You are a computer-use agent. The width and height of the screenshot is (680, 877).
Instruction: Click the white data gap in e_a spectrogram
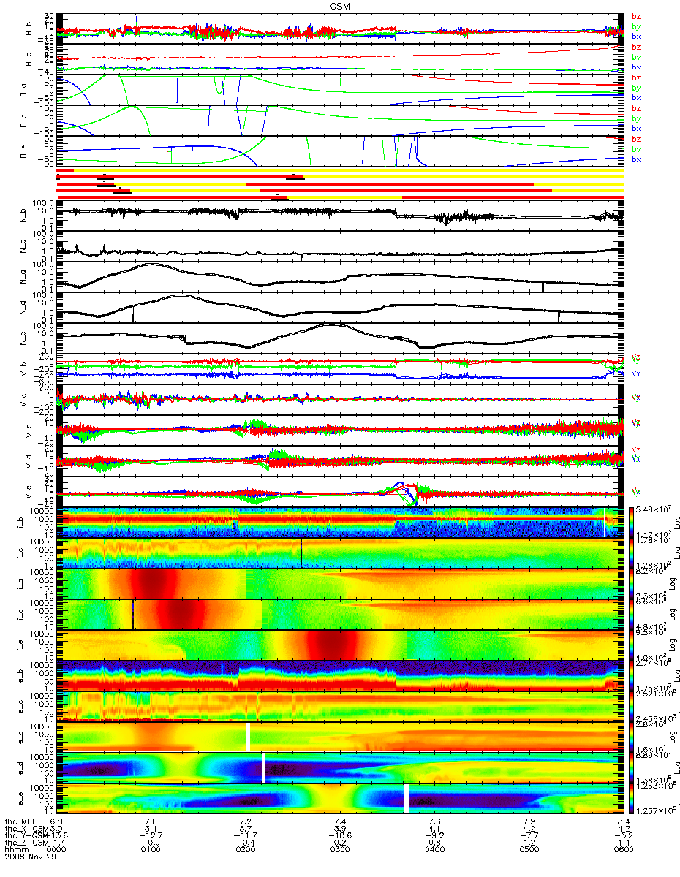(248, 737)
